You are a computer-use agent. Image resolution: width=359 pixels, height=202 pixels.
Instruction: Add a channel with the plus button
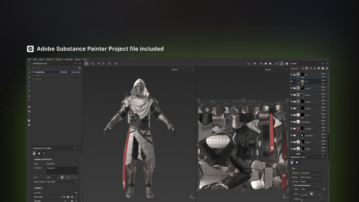tap(76, 193)
